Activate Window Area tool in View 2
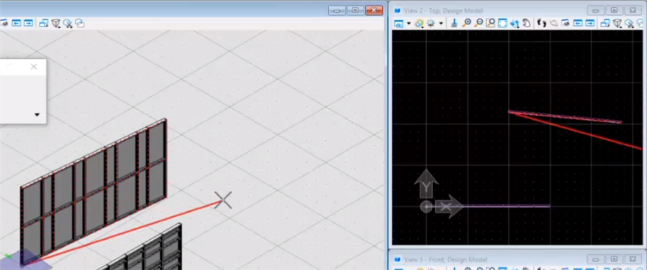Screen dimensions: 647x270 (491, 23)
